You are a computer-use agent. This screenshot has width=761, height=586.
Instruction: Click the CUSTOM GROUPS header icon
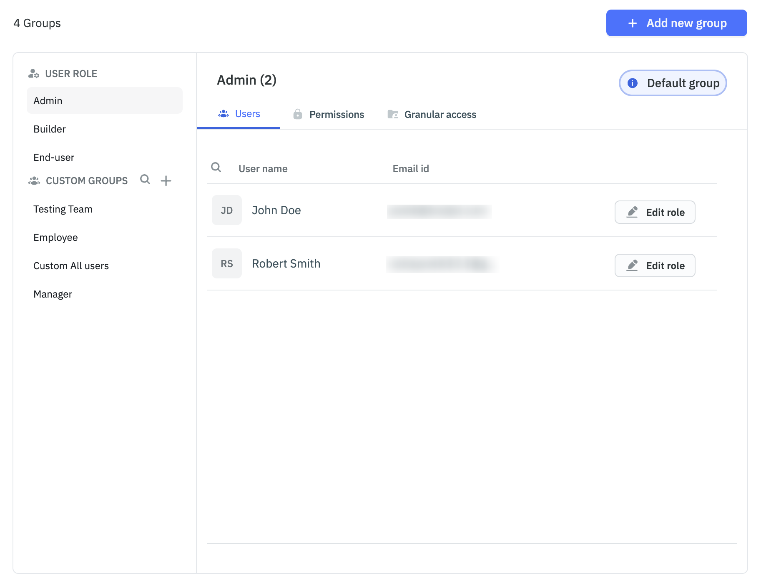pos(33,180)
